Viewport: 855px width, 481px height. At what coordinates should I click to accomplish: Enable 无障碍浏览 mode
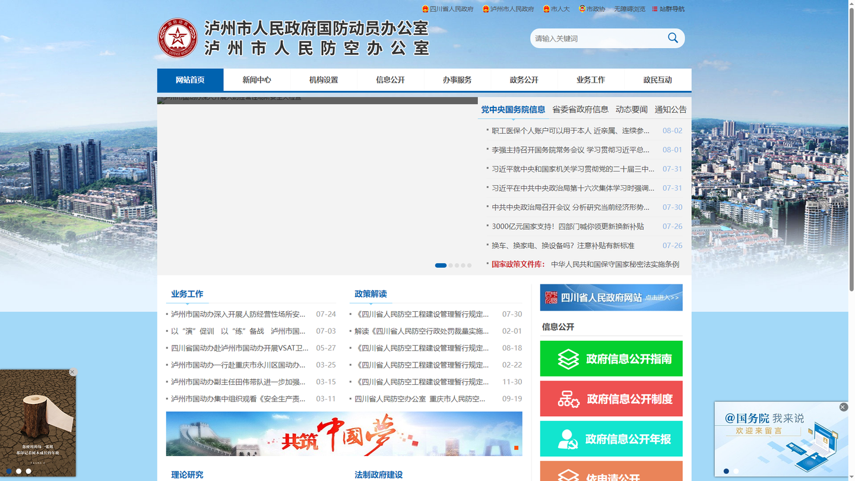click(629, 9)
